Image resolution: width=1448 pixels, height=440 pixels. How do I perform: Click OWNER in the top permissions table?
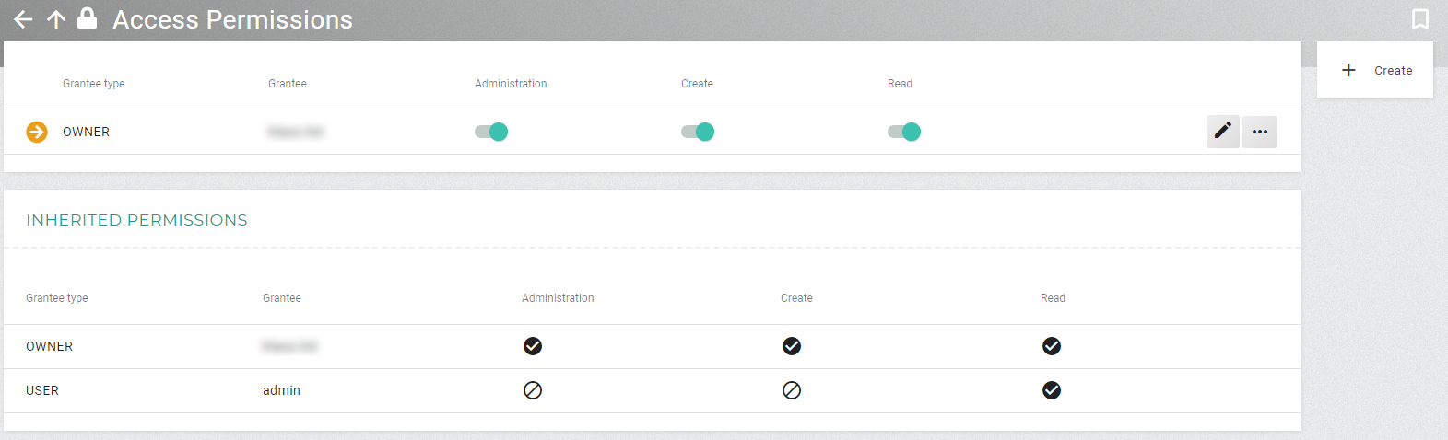coord(86,132)
